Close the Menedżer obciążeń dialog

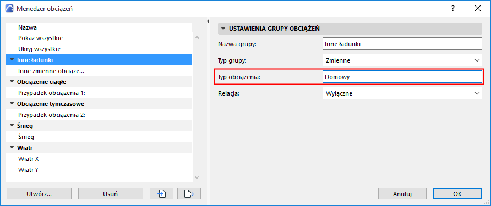tap(478, 9)
